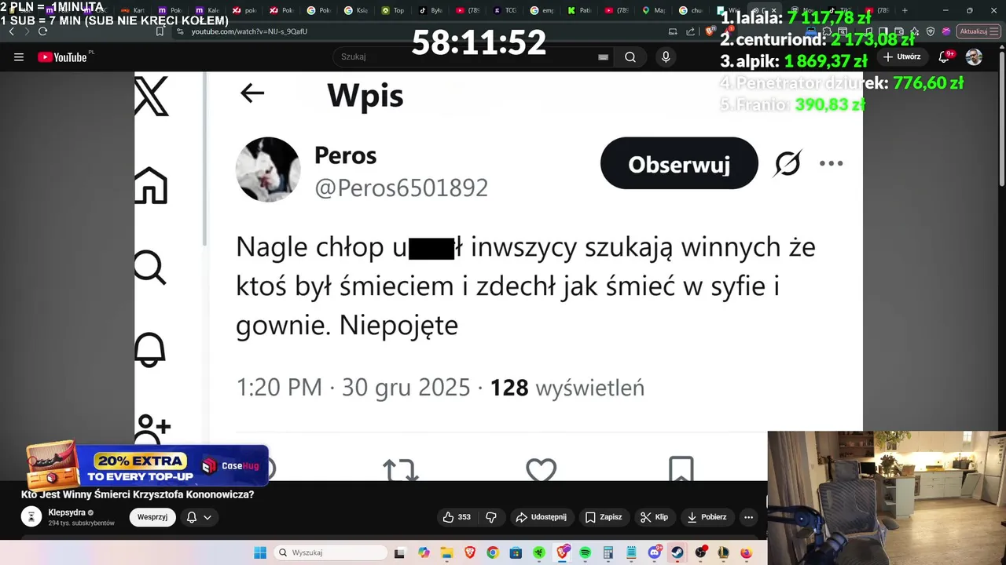
Task: Focus the YouTube Szukaj search field
Action: 472,56
